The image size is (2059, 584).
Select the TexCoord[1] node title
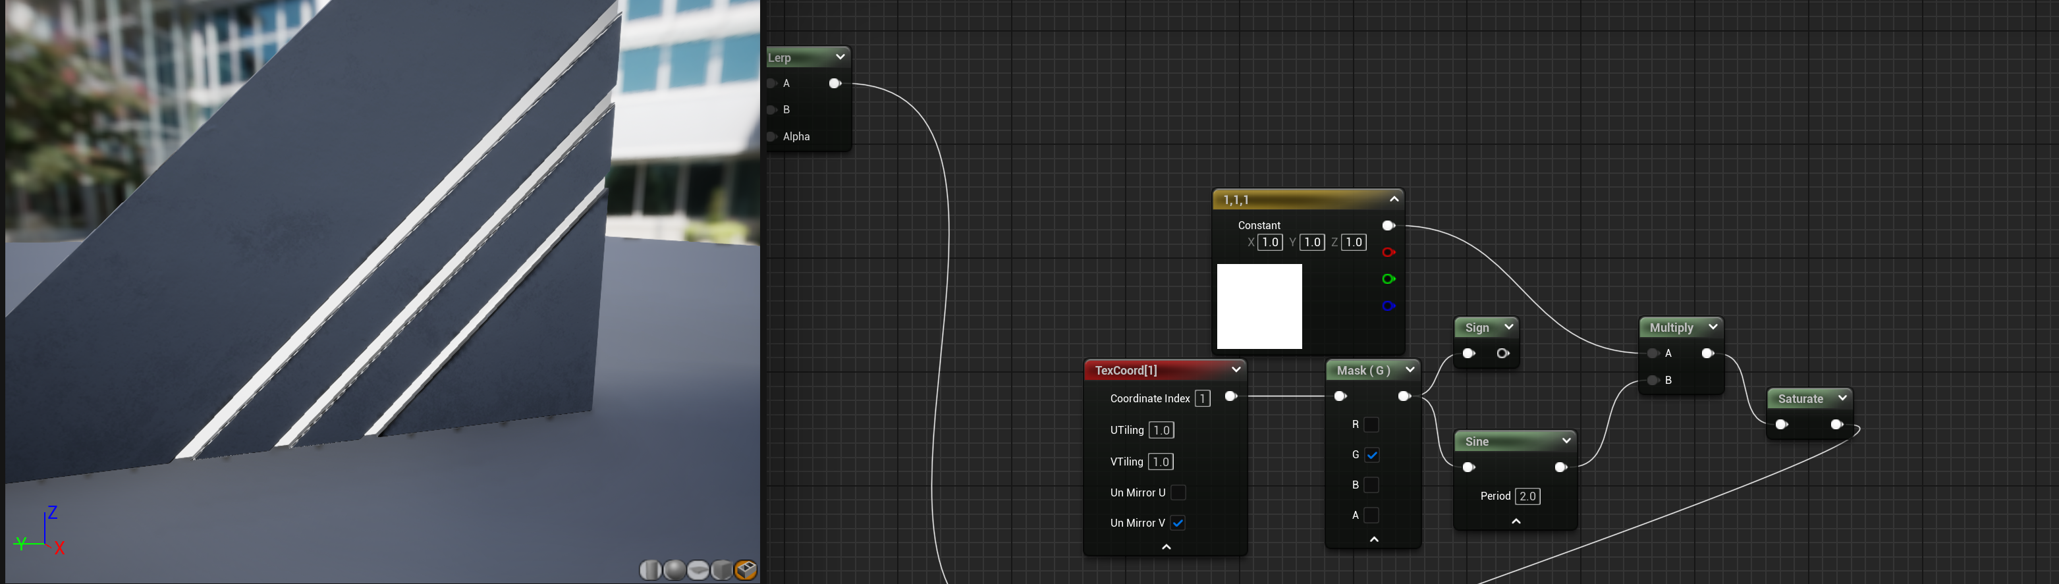(1126, 371)
